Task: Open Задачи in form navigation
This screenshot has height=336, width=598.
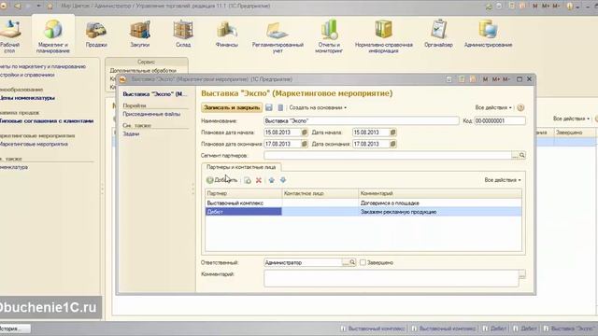Action: tap(131, 133)
